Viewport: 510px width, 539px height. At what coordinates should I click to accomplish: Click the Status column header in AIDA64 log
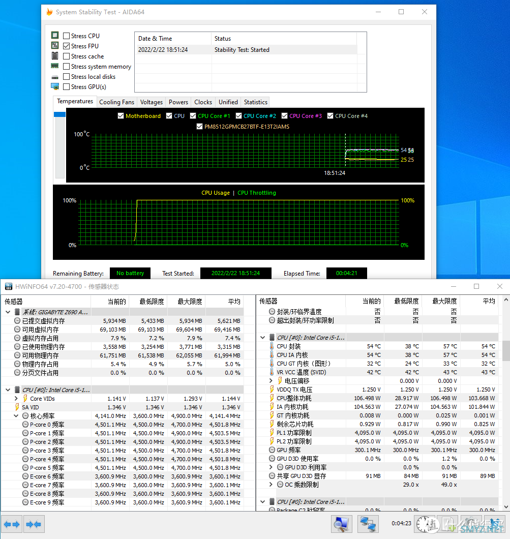(x=284, y=39)
